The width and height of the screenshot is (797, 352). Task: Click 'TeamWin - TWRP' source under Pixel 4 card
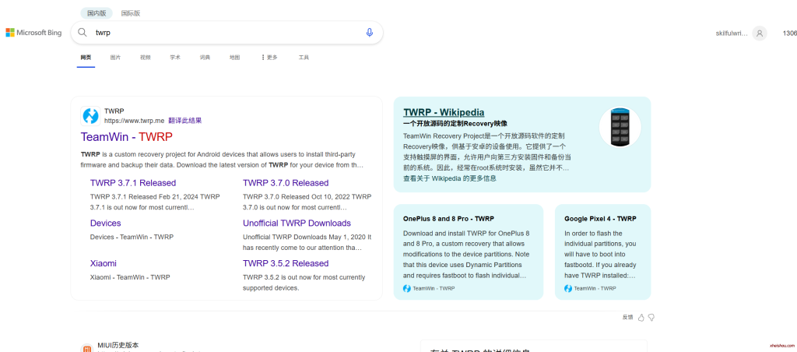tap(595, 288)
